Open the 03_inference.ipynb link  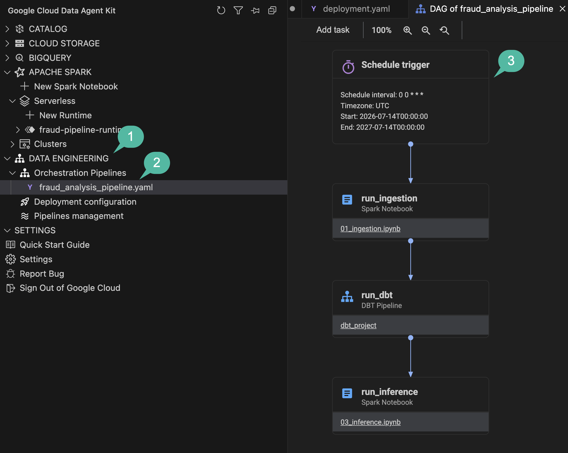pyautogui.click(x=370, y=422)
